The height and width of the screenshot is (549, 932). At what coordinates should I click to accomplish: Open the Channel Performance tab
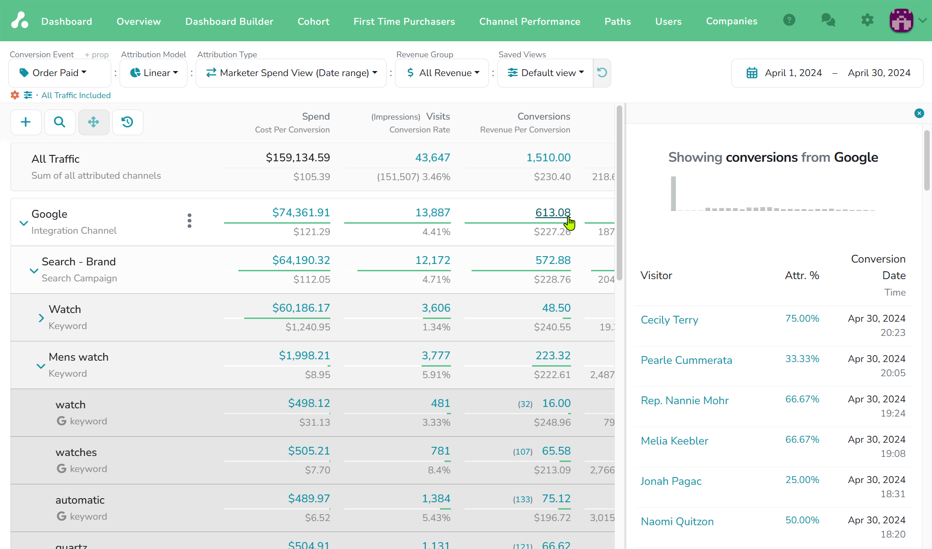[530, 22]
